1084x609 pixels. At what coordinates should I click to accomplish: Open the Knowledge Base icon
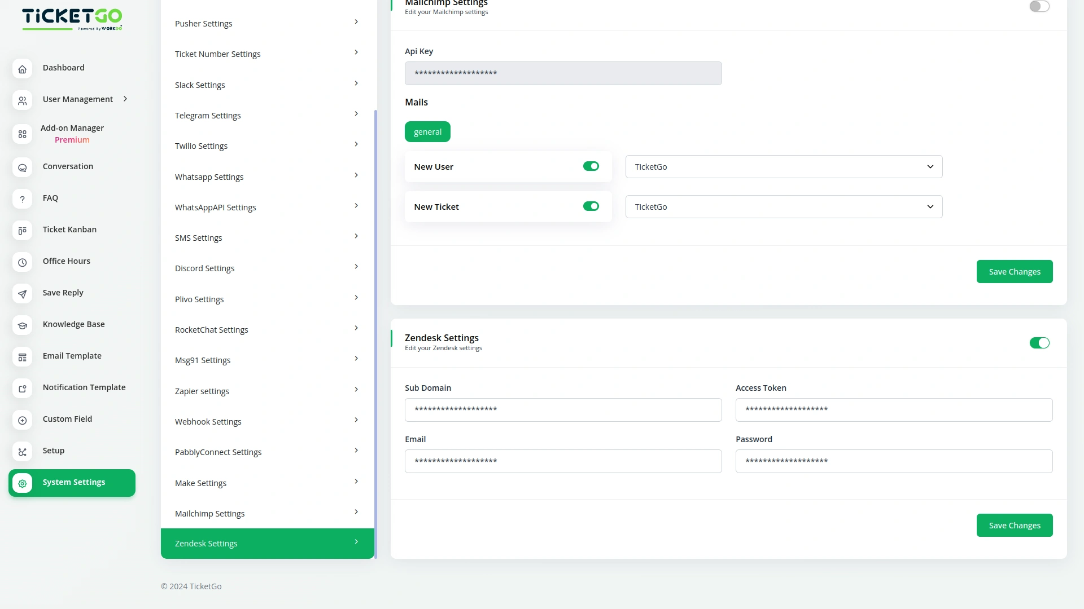(23, 325)
